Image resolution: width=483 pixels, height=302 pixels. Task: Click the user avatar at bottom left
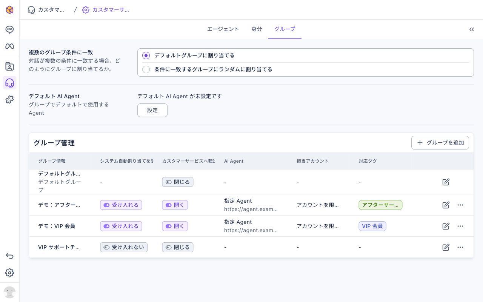[9, 292]
